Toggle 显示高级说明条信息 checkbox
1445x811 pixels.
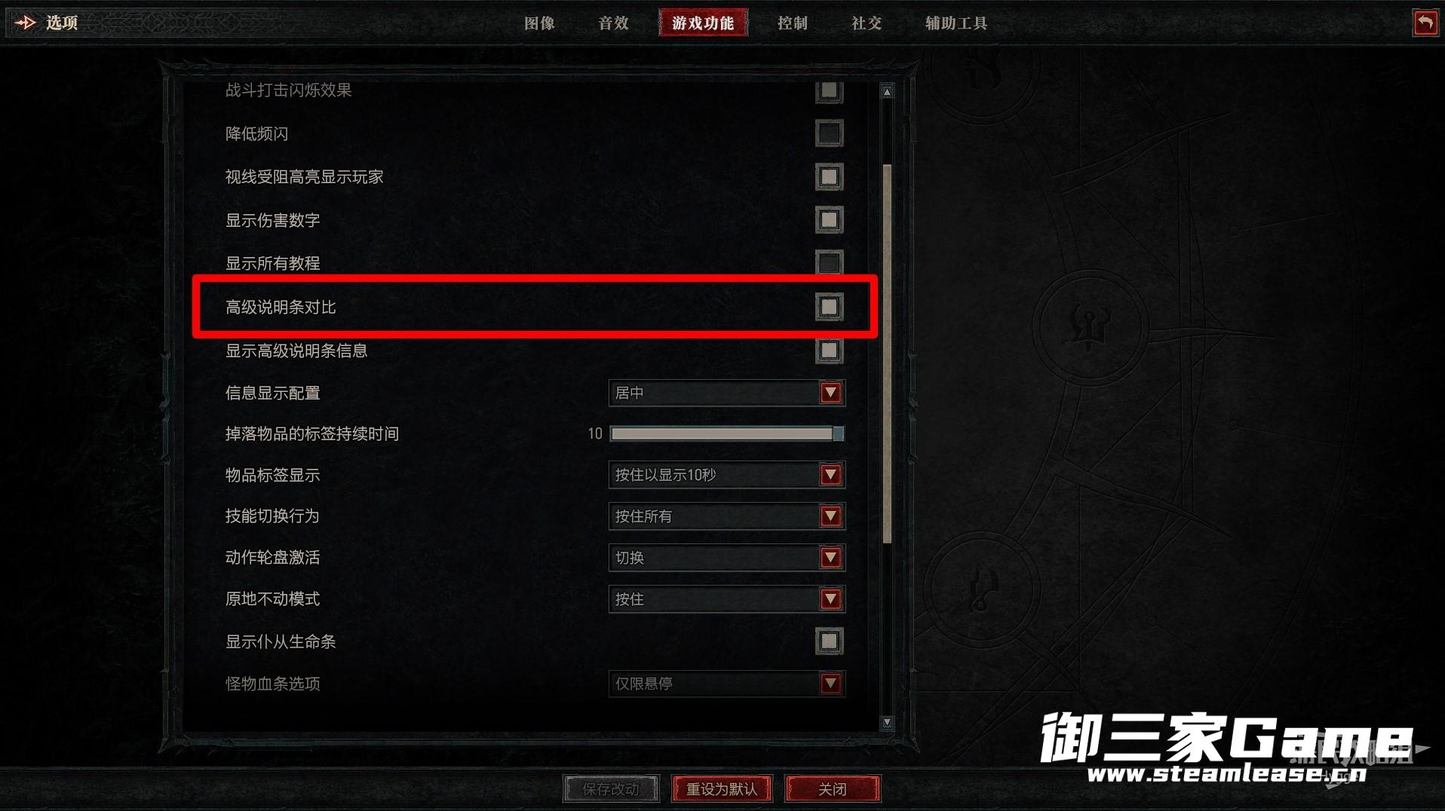tap(829, 350)
